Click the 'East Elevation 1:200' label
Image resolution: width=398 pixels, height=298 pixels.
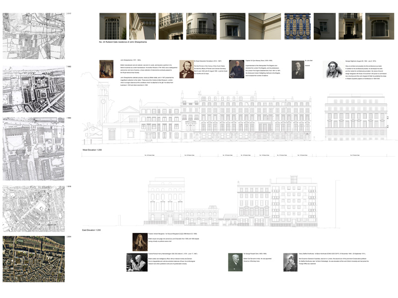[93, 230]
